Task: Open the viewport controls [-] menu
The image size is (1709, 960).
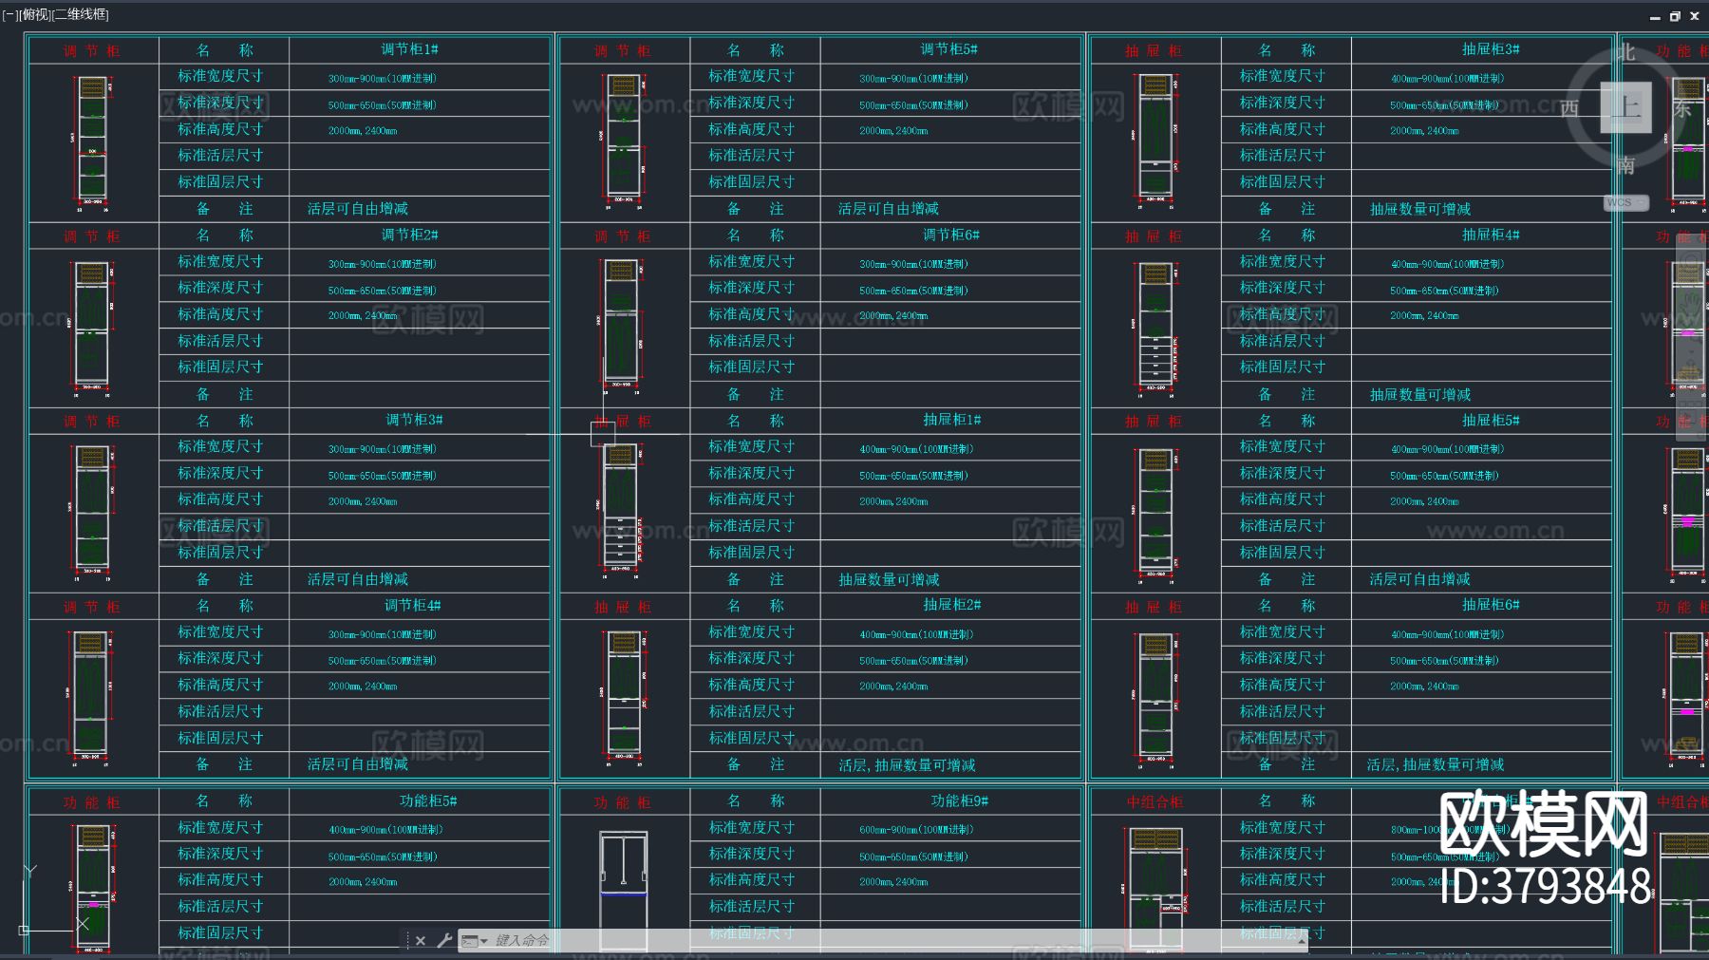Action: coord(9,14)
